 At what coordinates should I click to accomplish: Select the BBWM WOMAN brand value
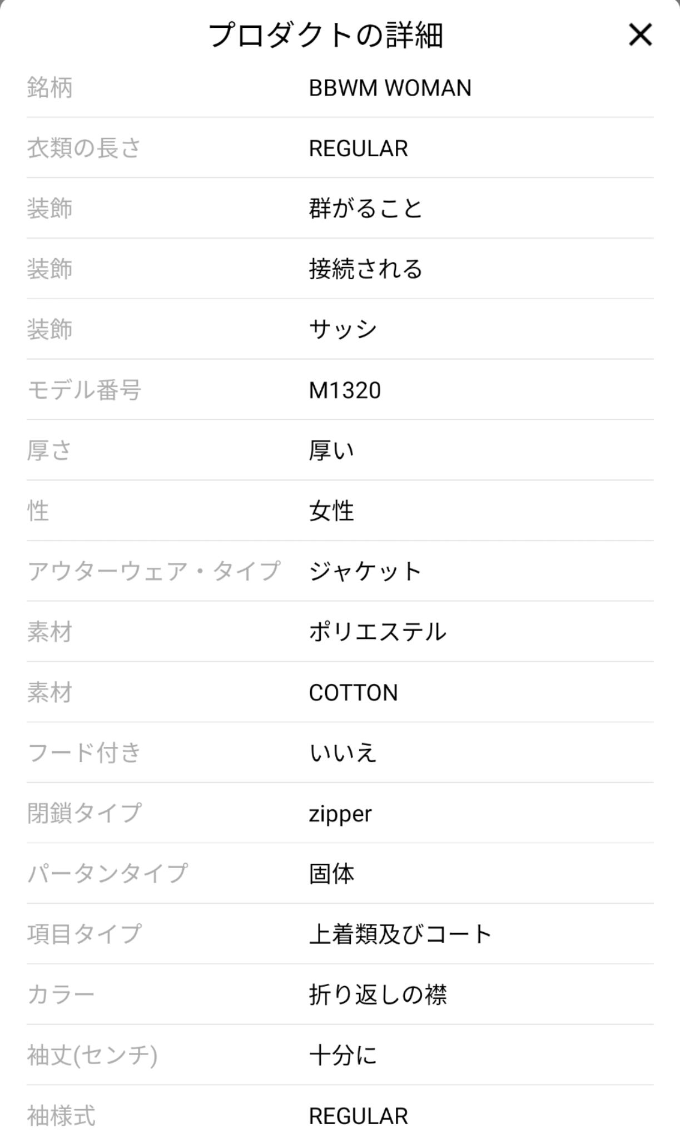390,88
